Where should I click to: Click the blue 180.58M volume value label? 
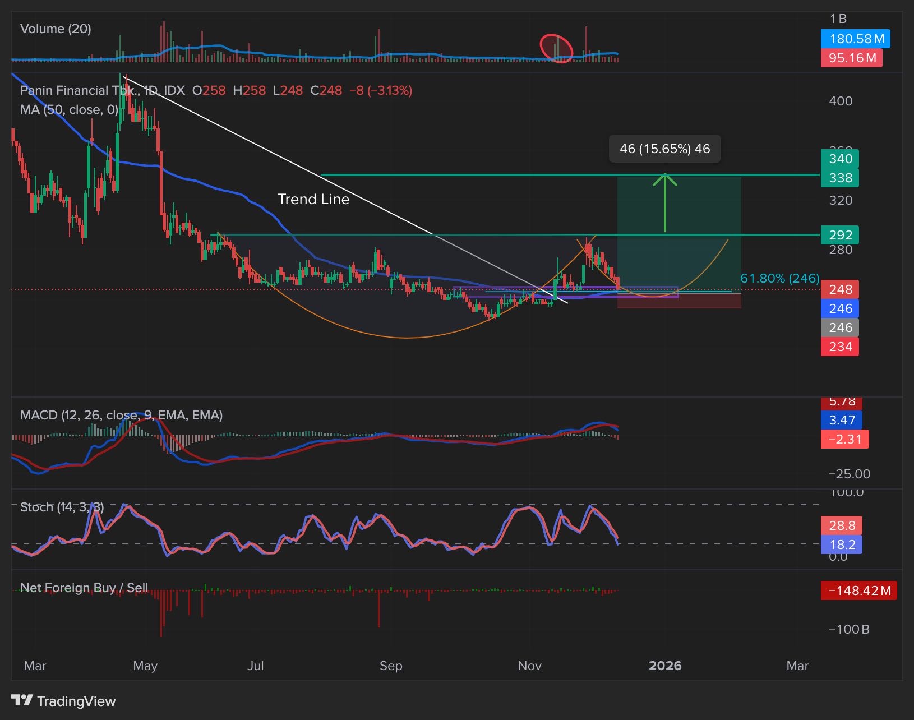pyautogui.click(x=855, y=39)
